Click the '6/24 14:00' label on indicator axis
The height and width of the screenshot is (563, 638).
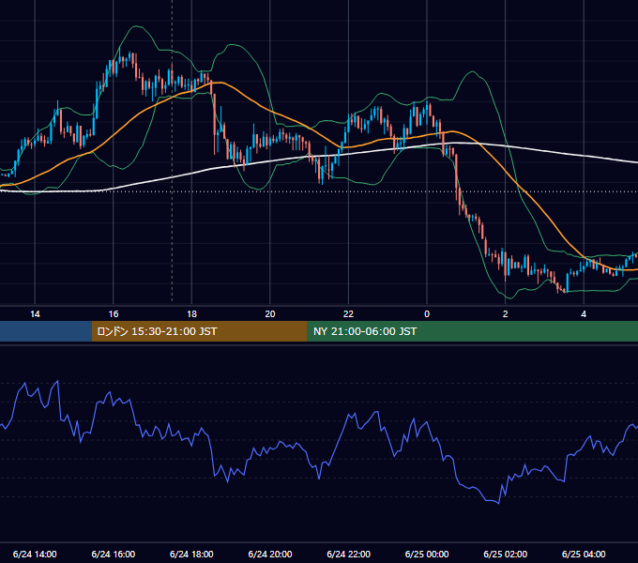coord(35,554)
